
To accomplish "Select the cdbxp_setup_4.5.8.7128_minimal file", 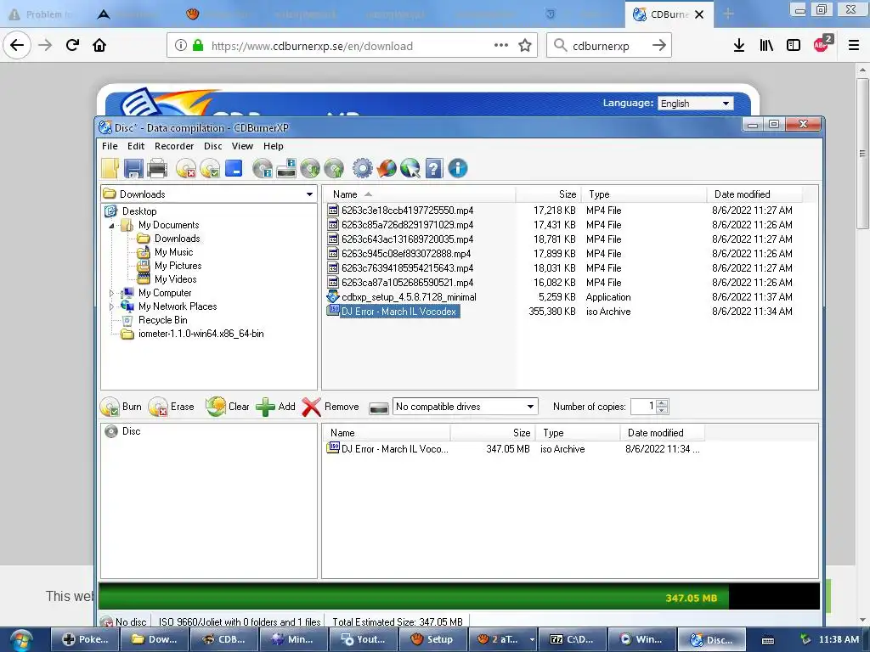I will click(409, 297).
